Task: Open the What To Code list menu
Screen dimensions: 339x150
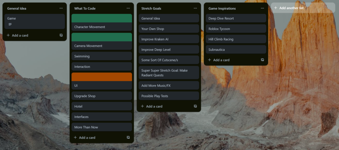Action: (x=128, y=8)
